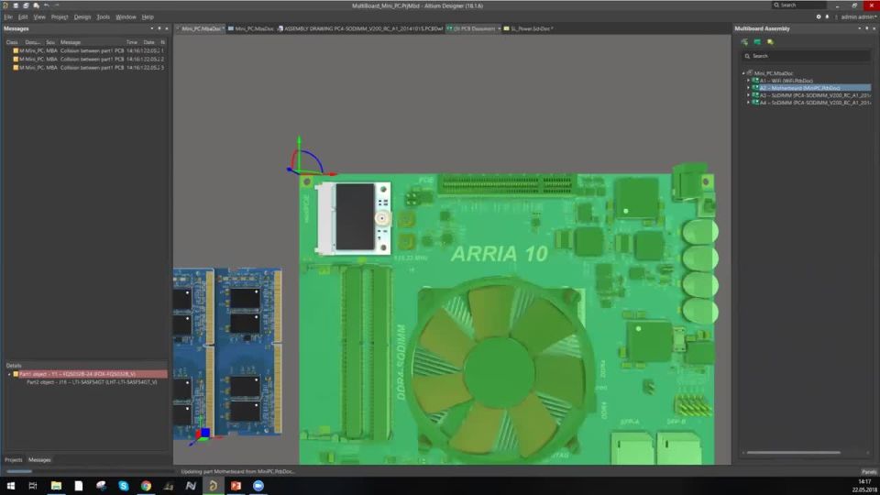Screen dimensions: 880x495
Task: Expand the A1 – WiFi tree node
Action: coord(748,81)
